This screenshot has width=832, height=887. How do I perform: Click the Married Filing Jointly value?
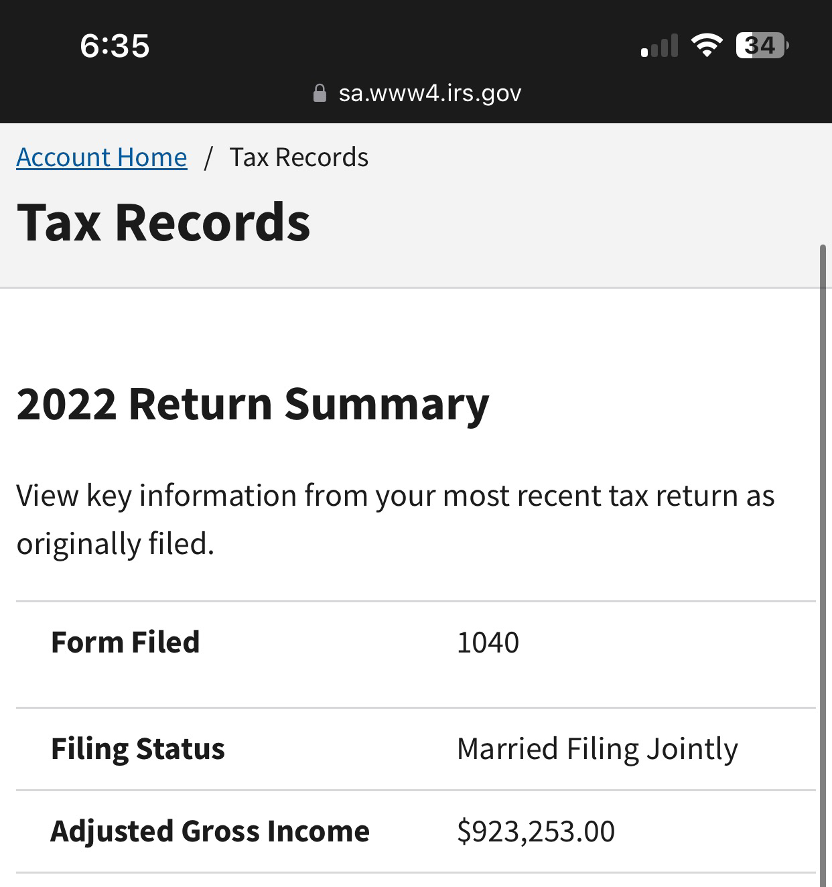[598, 749]
